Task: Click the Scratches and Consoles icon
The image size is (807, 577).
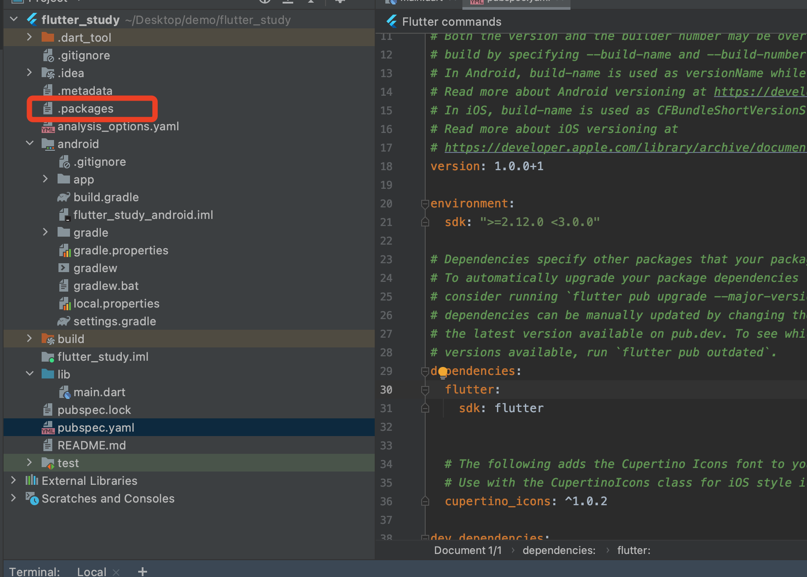Action: pyautogui.click(x=32, y=499)
